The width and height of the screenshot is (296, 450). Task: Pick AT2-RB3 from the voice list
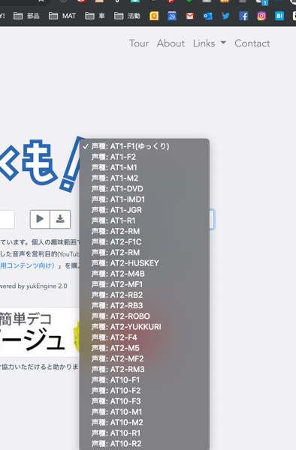144,306
